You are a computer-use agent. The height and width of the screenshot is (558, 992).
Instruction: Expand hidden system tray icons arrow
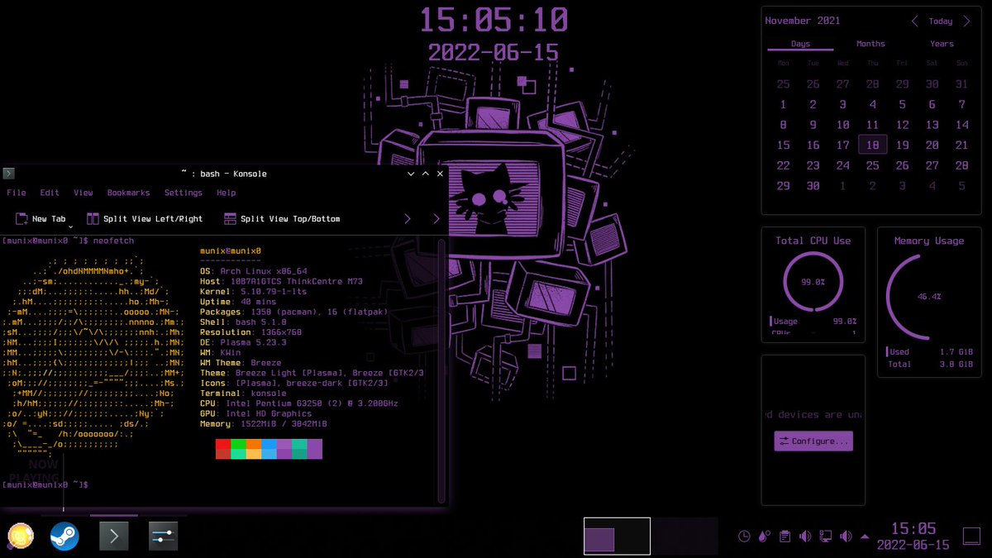coord(865,537)
